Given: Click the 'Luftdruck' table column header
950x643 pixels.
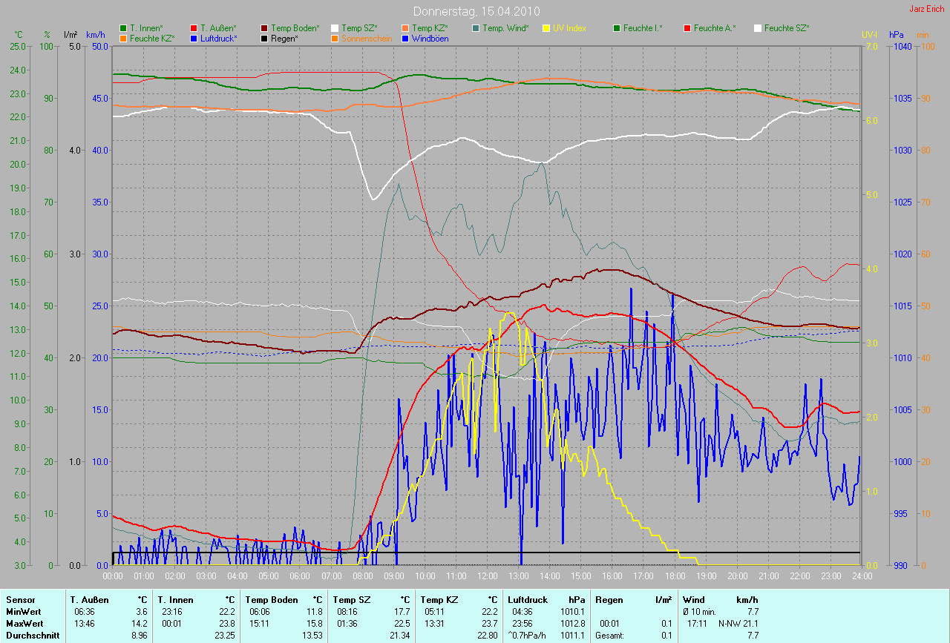Looking at the screenshot, I should point(528,600).
